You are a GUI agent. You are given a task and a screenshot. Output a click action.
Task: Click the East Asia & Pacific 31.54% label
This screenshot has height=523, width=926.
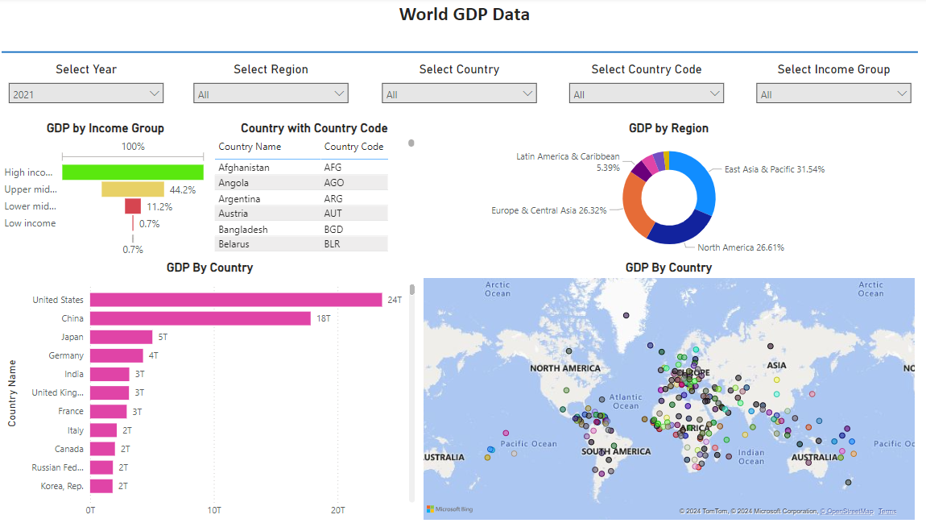pos(775,169)
